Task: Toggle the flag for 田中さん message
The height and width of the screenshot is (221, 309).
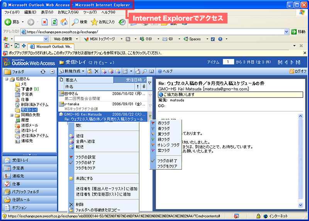Action: tap(150, 95)
